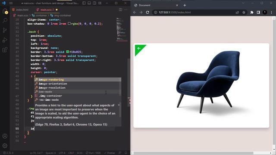Image resolution: width=276 pixels, height=155 pixels.
Task: Click the .back selector on line 32
Action: [x=32, y=31]
